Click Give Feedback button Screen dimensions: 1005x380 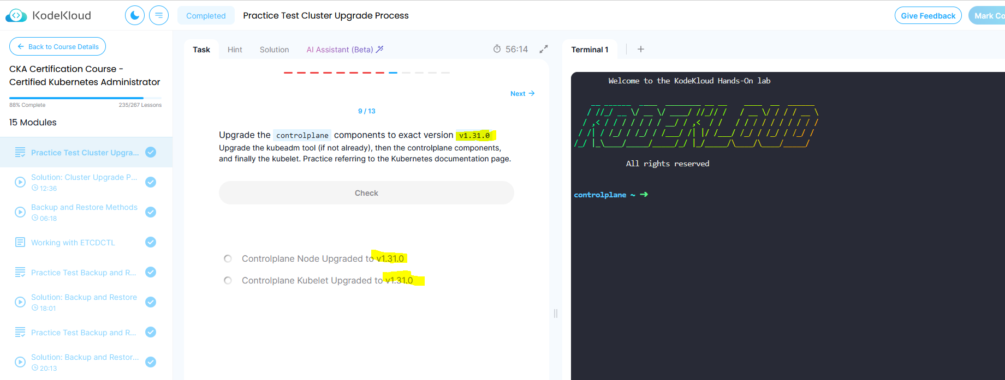[x=928, y=16]
